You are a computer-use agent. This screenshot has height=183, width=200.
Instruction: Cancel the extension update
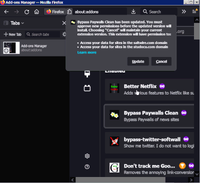161,61
